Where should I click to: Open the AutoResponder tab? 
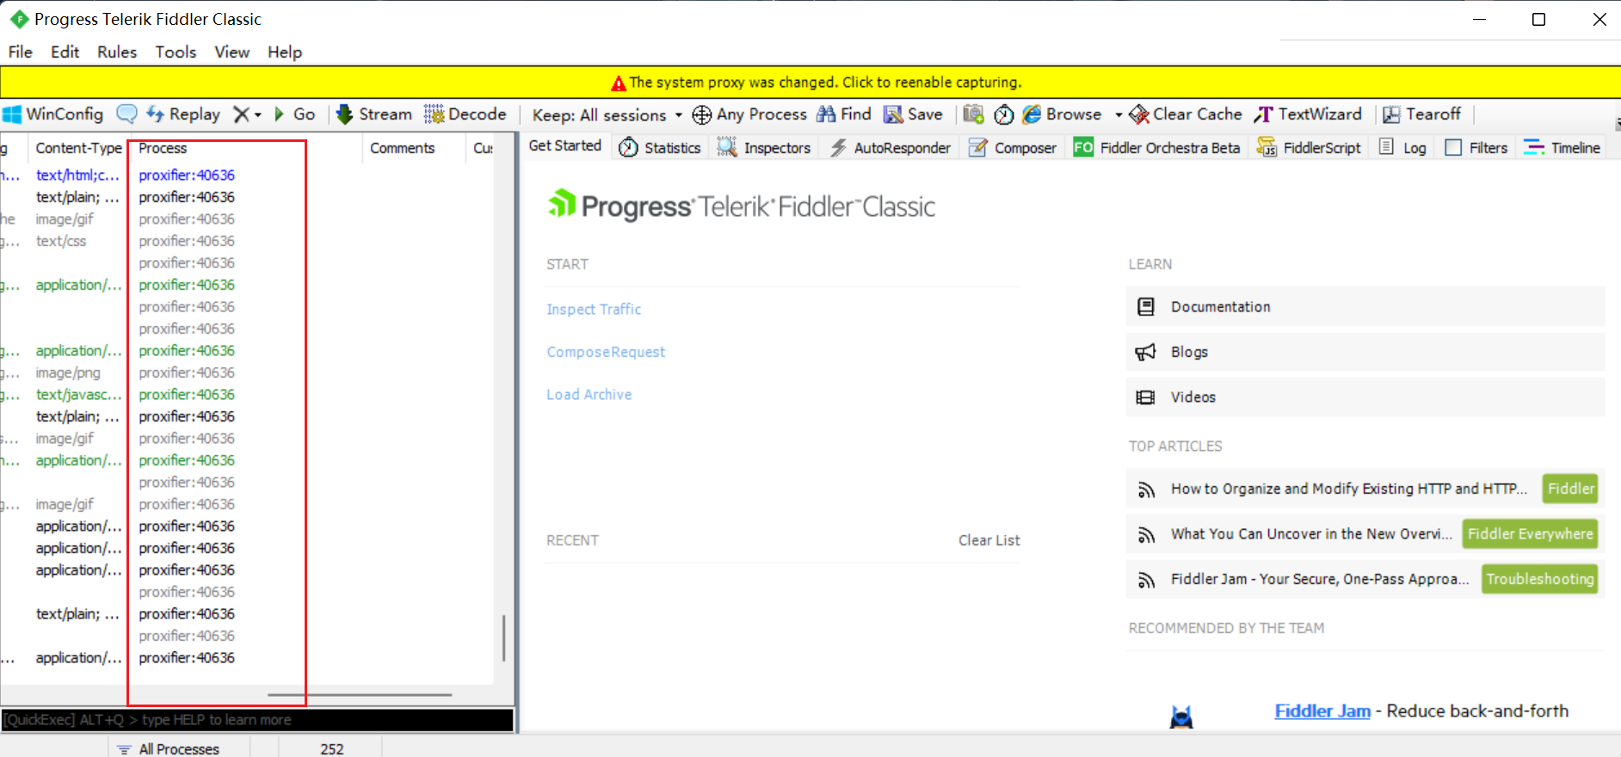tap(891, 148)
